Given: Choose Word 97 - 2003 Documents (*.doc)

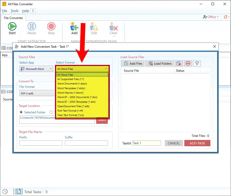Looking at the screenshot, I should 82,97.
